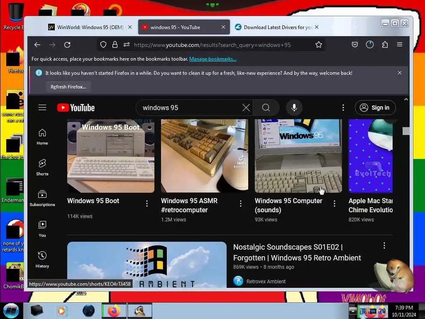Toggle the YouTube guide menu icon

(x=42, y=108)
